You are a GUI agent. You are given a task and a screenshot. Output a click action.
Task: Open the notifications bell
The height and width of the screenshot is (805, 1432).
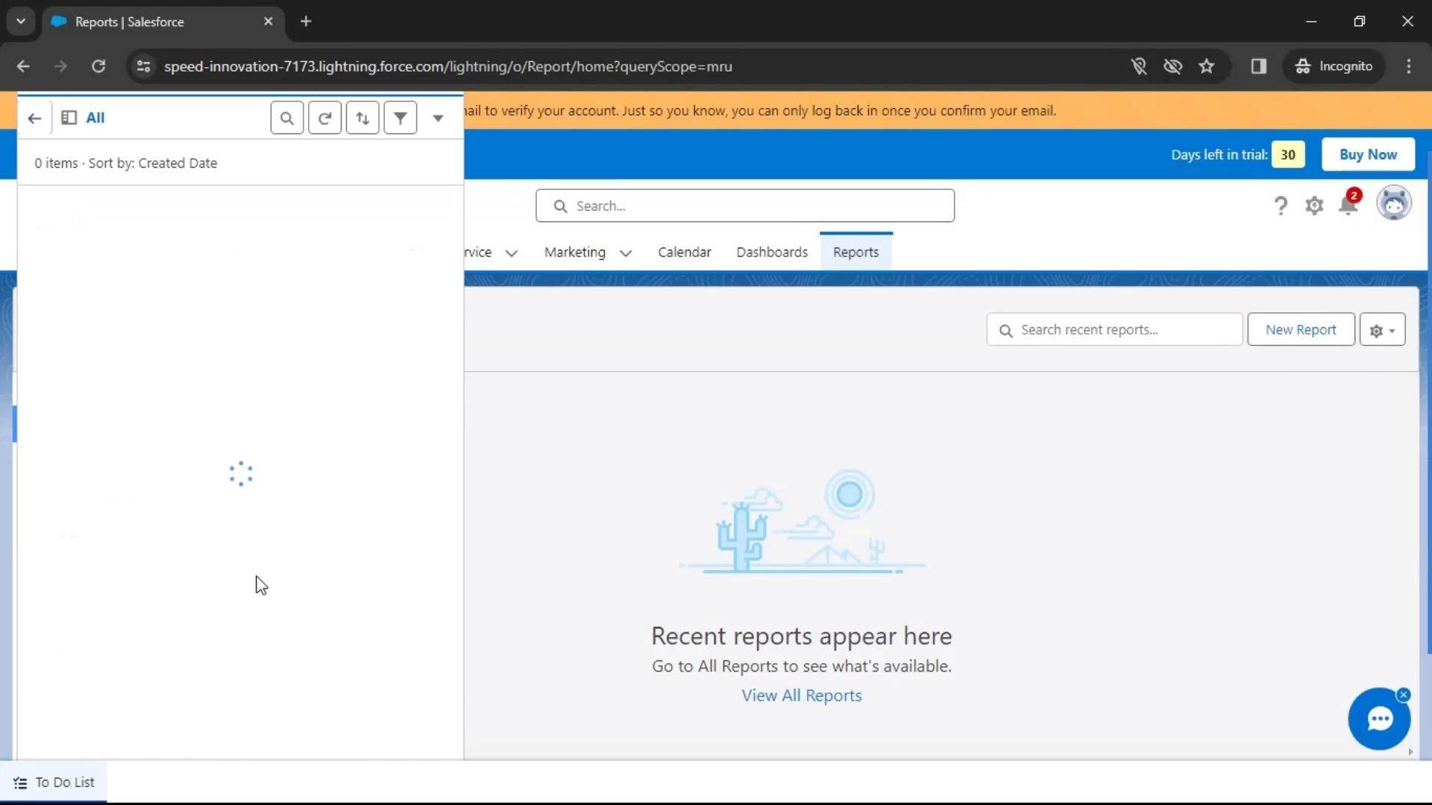(x=1348, y=204)
